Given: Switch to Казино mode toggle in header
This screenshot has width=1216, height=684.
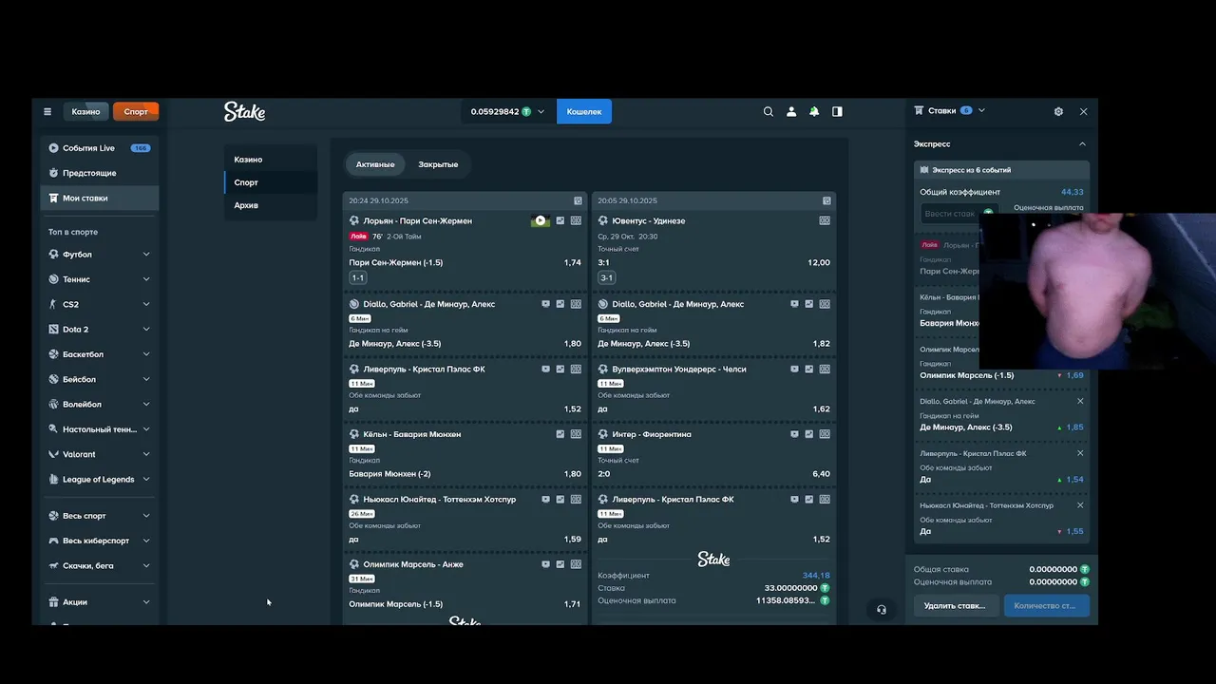Looking at the screenshot, I should (86, 111).
